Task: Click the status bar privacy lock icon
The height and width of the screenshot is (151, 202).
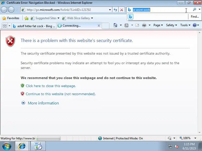Action: tap(169, 138)
